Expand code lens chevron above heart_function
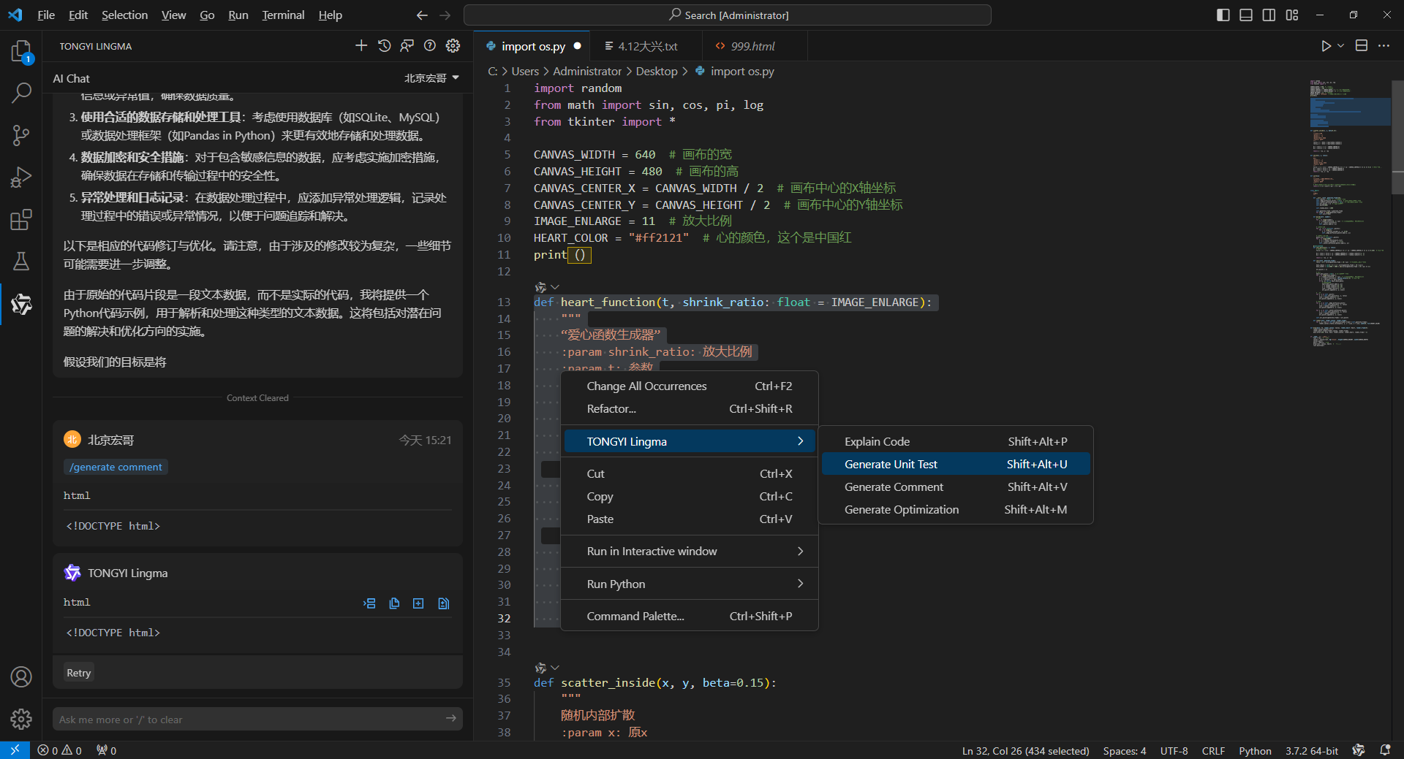 (555, 287)
